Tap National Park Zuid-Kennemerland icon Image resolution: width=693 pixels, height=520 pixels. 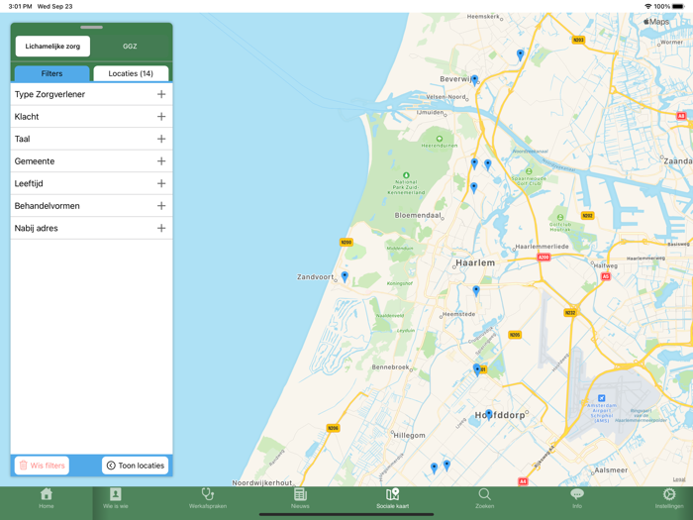406,175
